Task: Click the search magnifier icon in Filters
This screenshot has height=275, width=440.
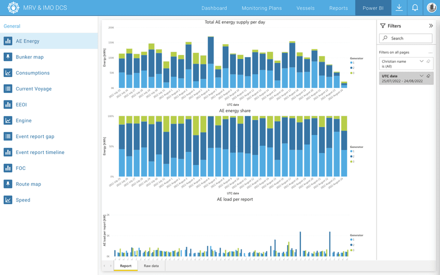Action: tap(385, 38)
